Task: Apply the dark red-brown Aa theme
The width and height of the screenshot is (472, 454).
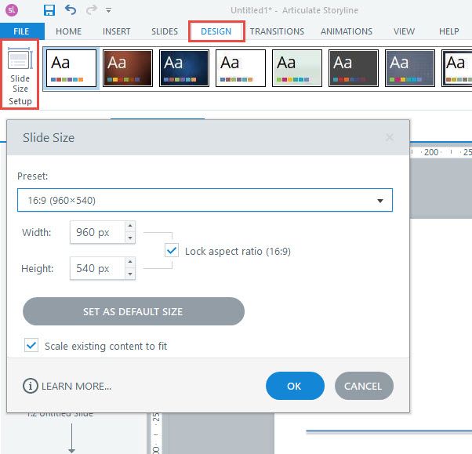Action: pyautogui.click(x=128, y=68)
